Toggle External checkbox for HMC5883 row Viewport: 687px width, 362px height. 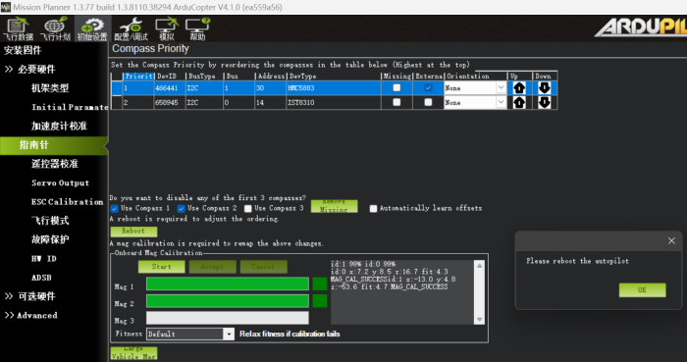(x=428, y=87)
